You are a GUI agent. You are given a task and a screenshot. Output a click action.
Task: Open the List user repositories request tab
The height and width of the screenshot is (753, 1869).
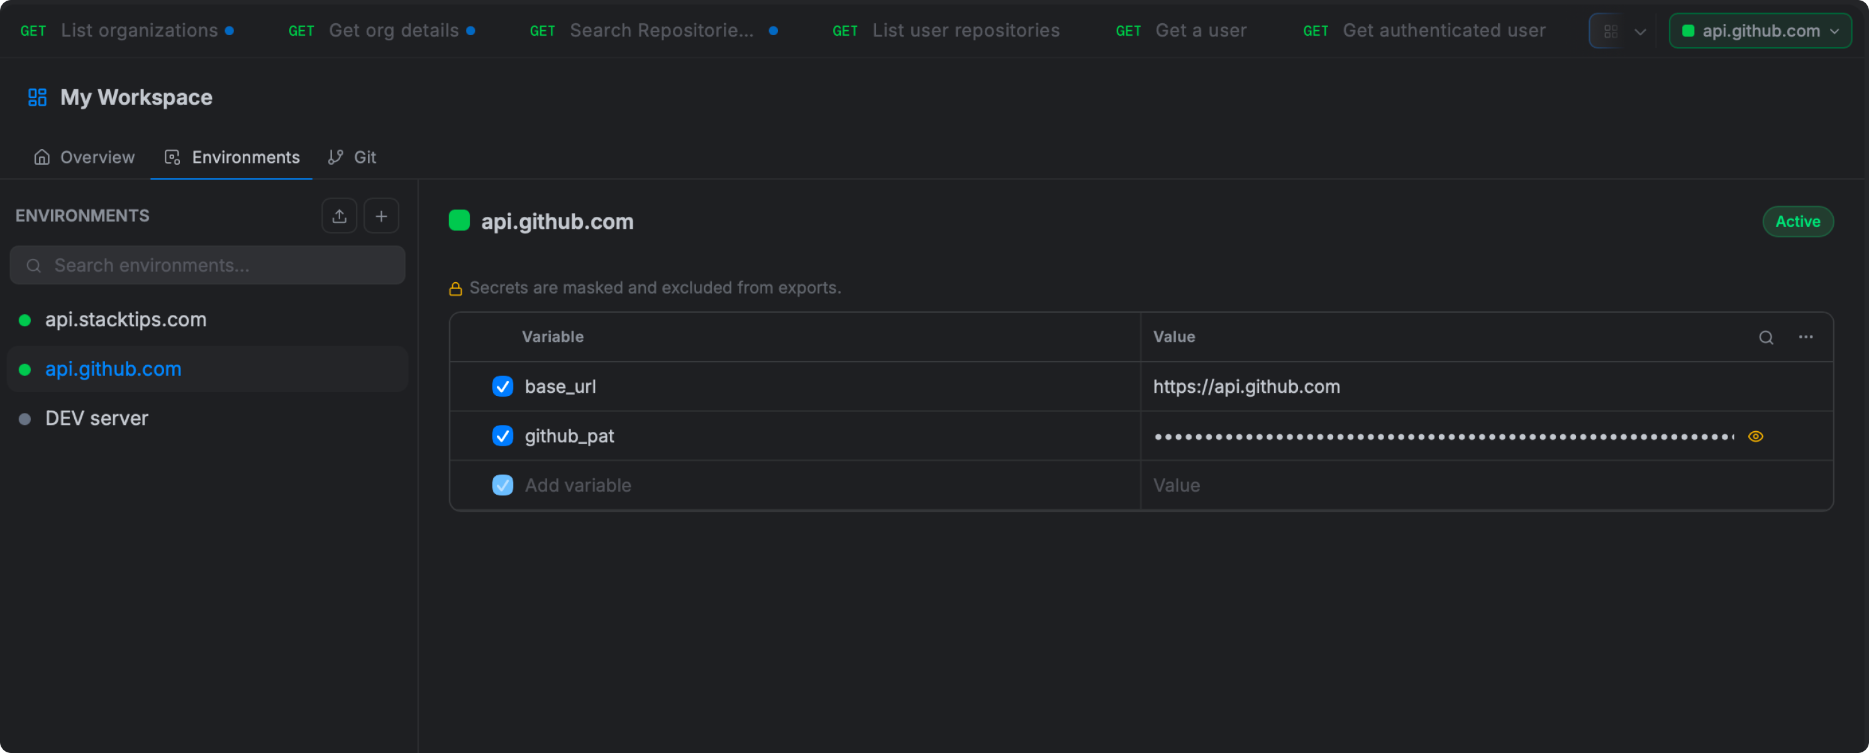click(x=946, y=30)
